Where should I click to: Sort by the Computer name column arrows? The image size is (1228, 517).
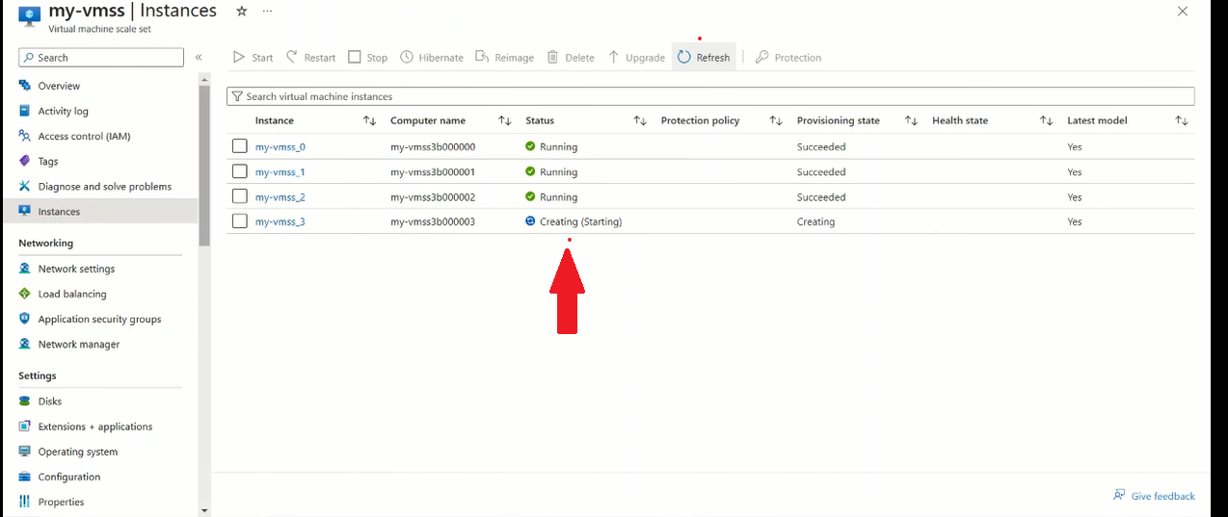tap(504, 120)
